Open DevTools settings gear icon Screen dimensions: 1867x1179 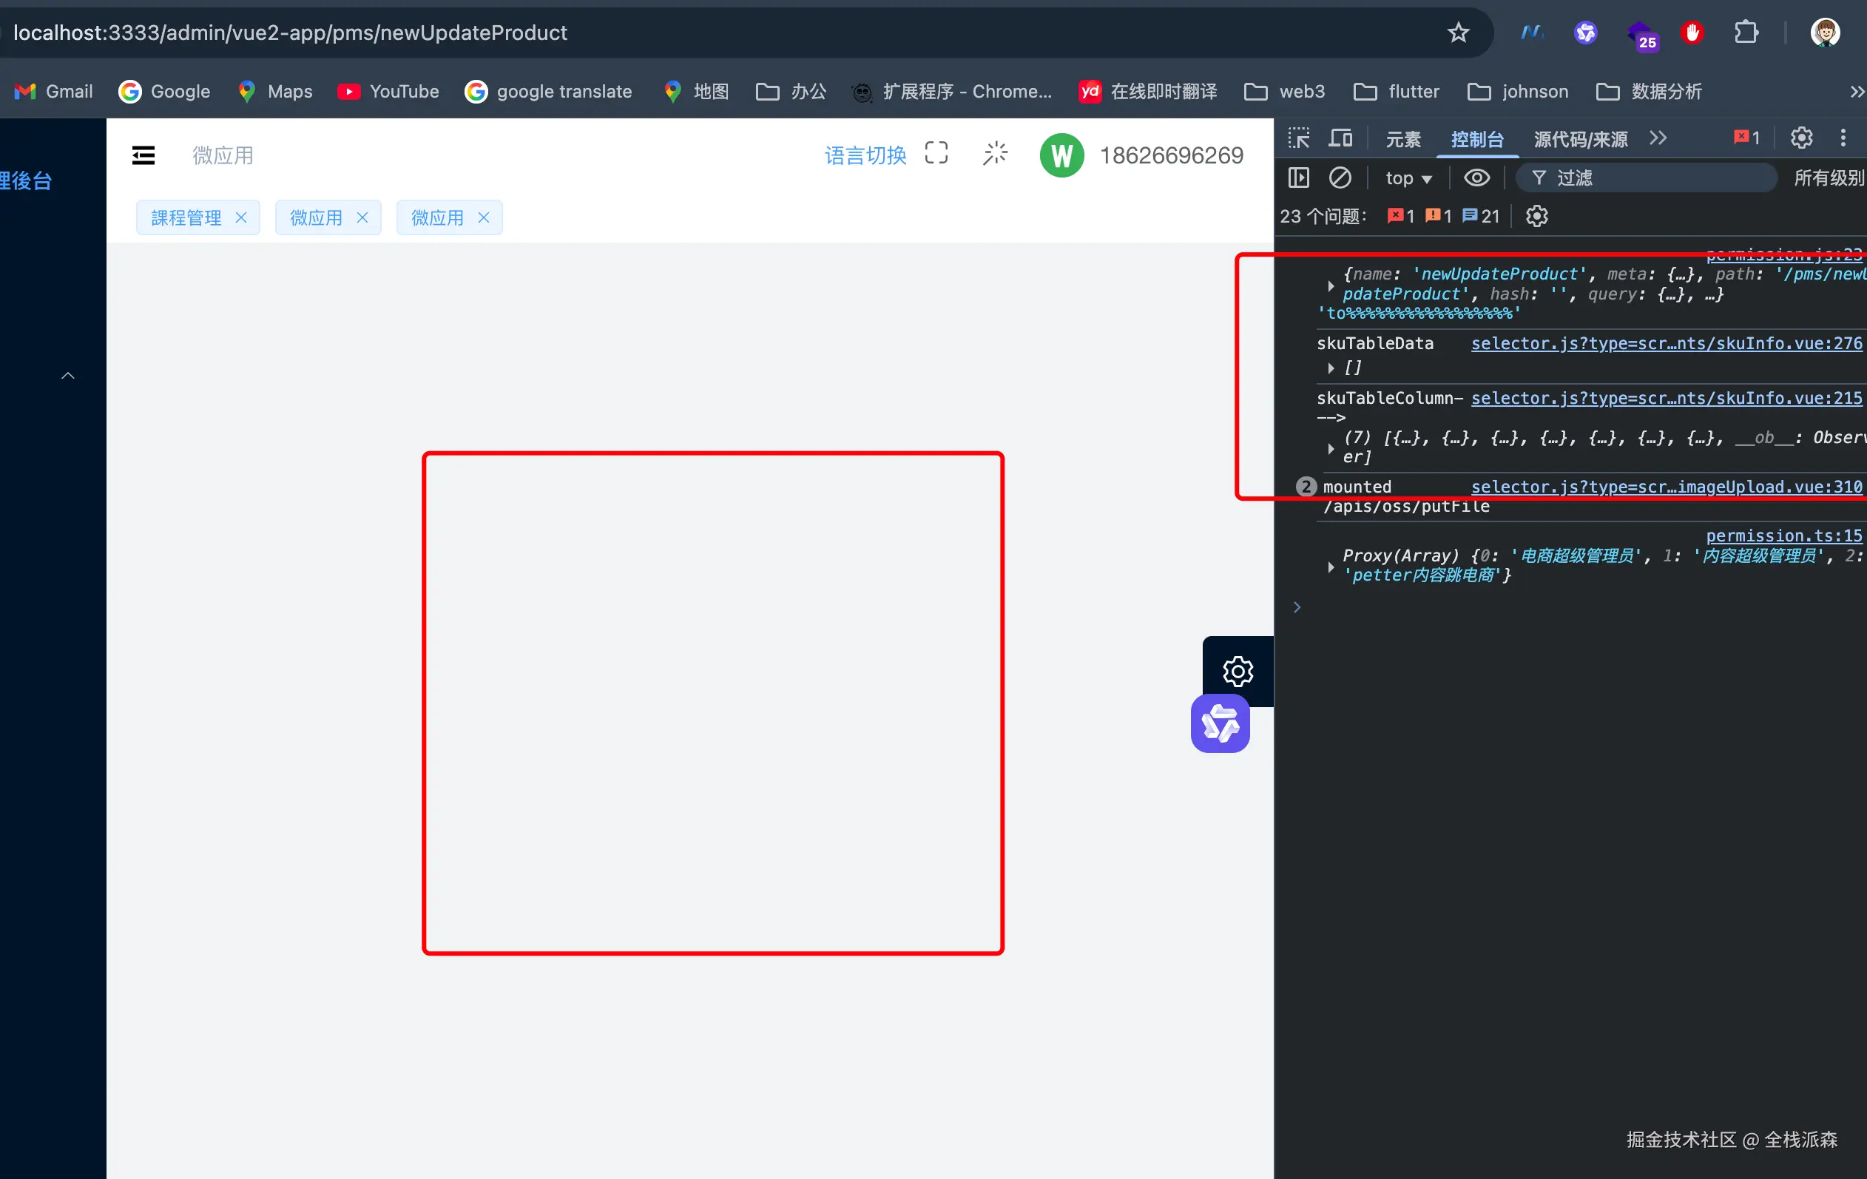coord(1801,138)
